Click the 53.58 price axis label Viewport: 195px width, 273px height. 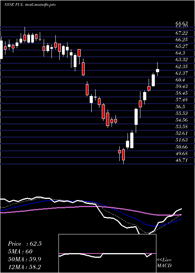pos(182,127)
